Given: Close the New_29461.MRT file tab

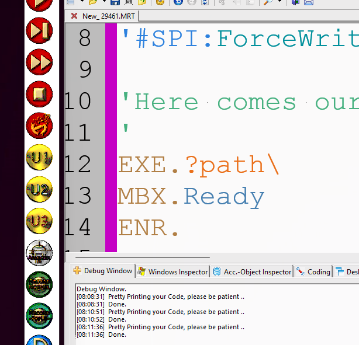Looking at the screenshot, I should pos(74,16).
